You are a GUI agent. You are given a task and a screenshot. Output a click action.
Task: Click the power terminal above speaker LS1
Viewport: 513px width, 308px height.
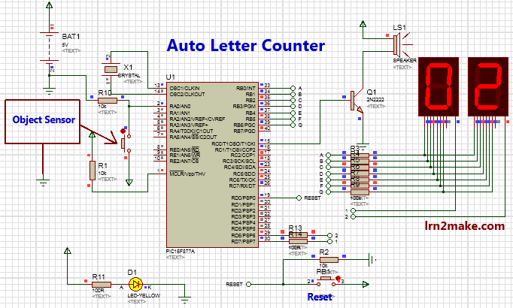pos(363,24)
